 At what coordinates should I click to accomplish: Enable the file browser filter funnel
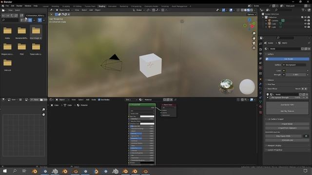tap(39, 20)
